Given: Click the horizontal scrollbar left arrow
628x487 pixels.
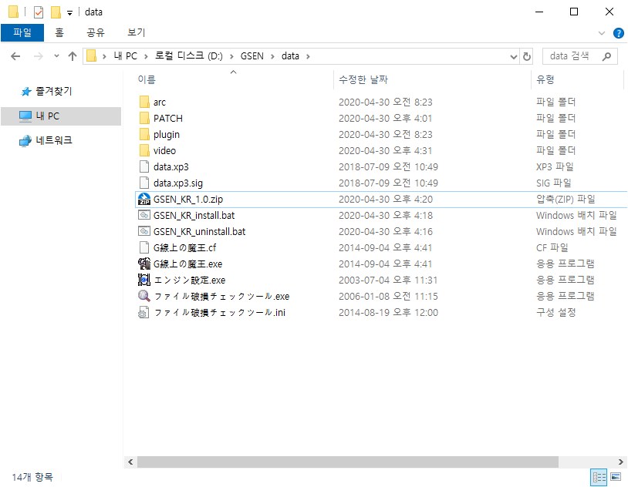Looking at the screenshot, I should click(130, 462).
